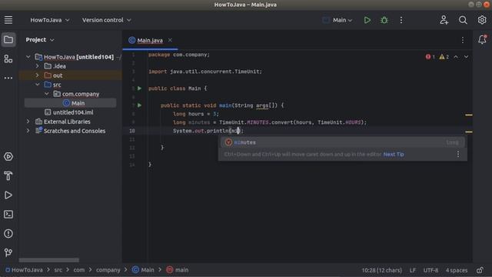Open the main hamburger menu

pyautogui.click(x=8, y=20)
